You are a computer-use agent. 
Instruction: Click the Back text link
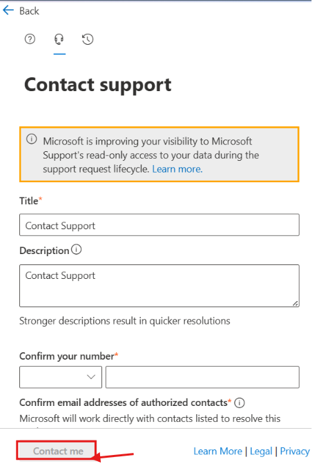(x=29, y=11)
